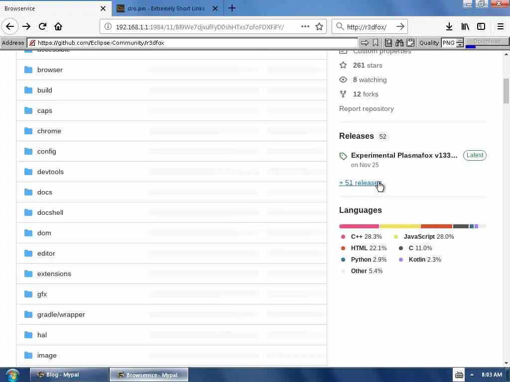Click the orange HTML segment of the language bar
This screenshot has width=510, height=382.
pyautogui.click(x=436, y=226)
